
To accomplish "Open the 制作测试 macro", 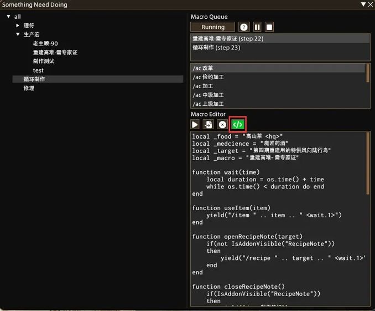I will 43,61.
